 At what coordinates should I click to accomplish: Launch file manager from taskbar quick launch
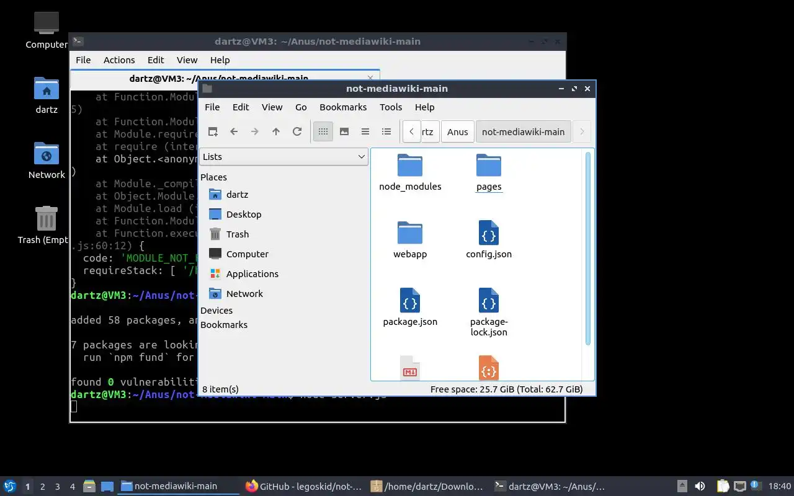[89, 486]
